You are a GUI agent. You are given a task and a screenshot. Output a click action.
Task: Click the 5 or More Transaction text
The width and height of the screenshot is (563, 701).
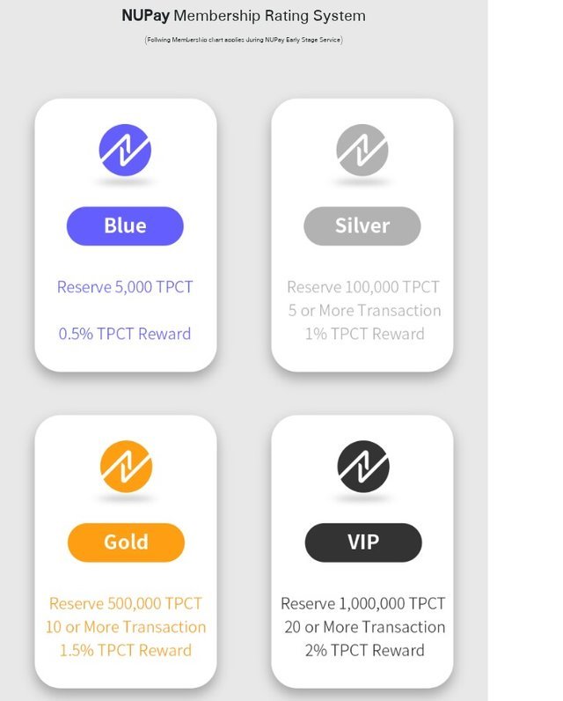tap(364, 310)
